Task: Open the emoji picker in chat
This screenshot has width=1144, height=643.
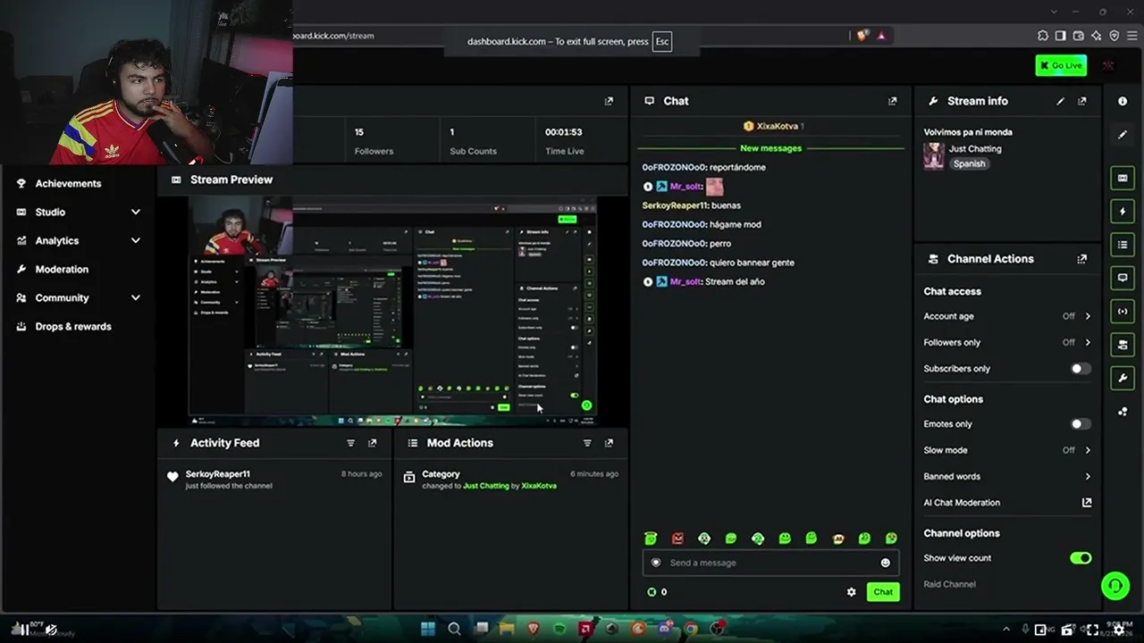Action: pos(886,563)
